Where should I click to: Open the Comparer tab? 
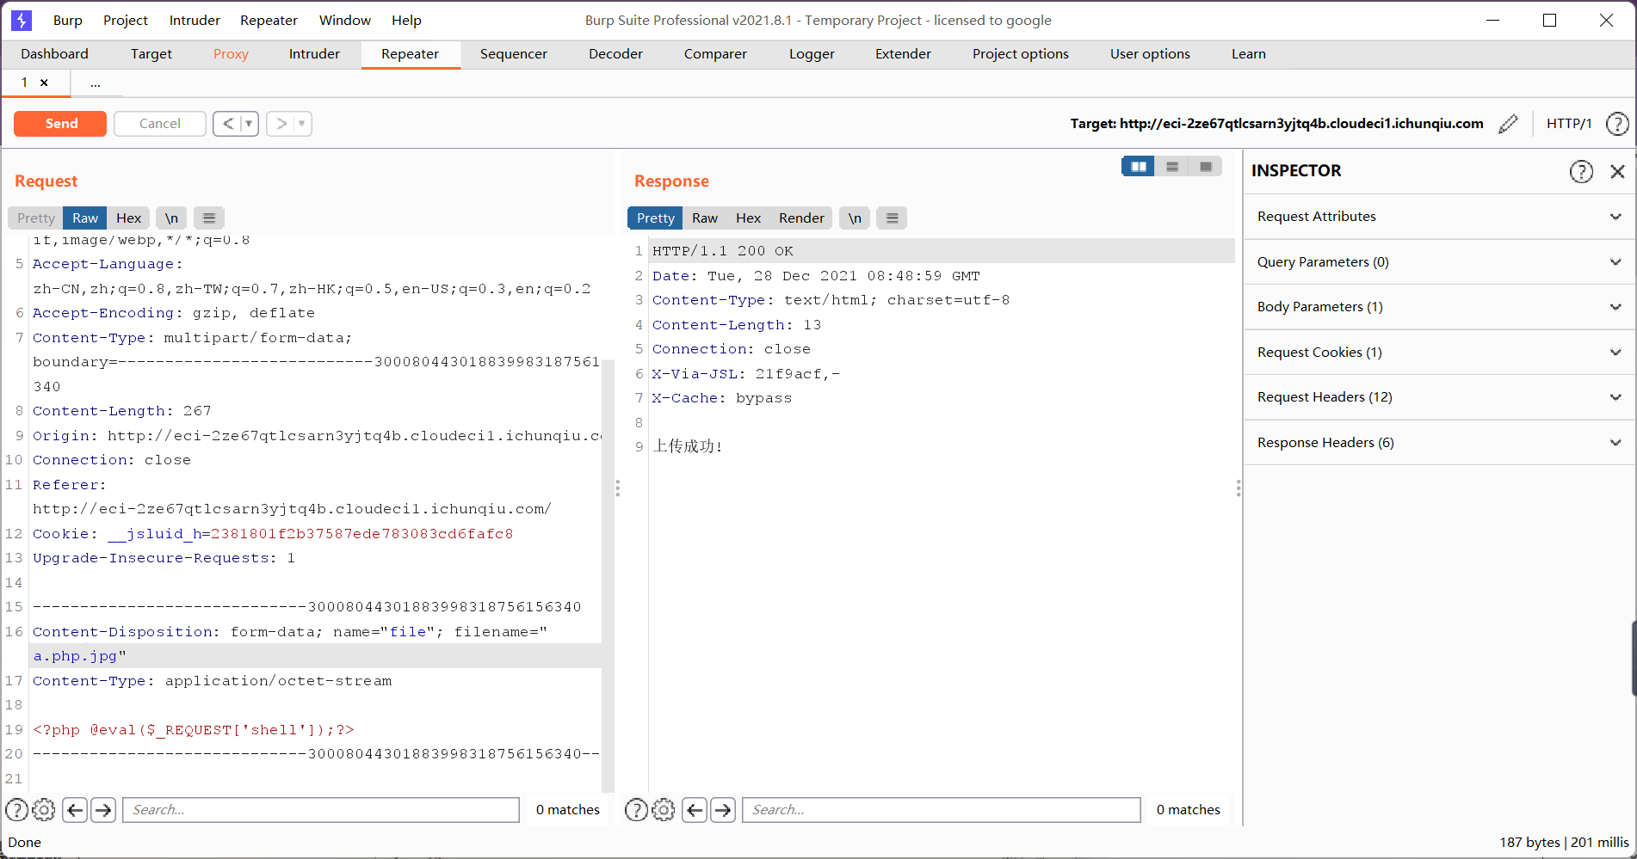point(715,54)
